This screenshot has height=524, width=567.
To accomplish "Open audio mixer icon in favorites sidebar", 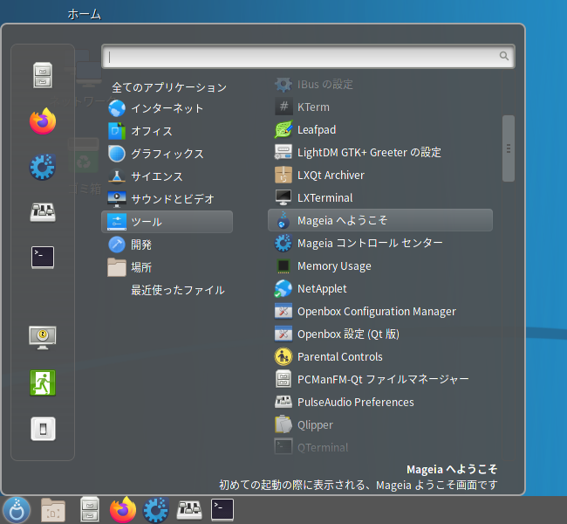I will [43, 212].
